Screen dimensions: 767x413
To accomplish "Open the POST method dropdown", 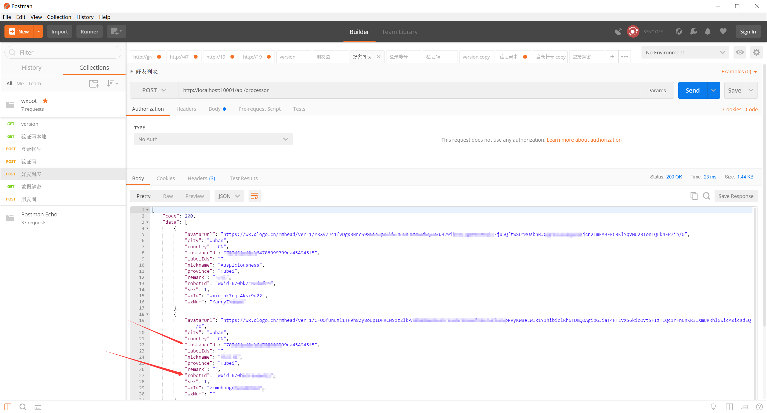I will pos(154,90).
